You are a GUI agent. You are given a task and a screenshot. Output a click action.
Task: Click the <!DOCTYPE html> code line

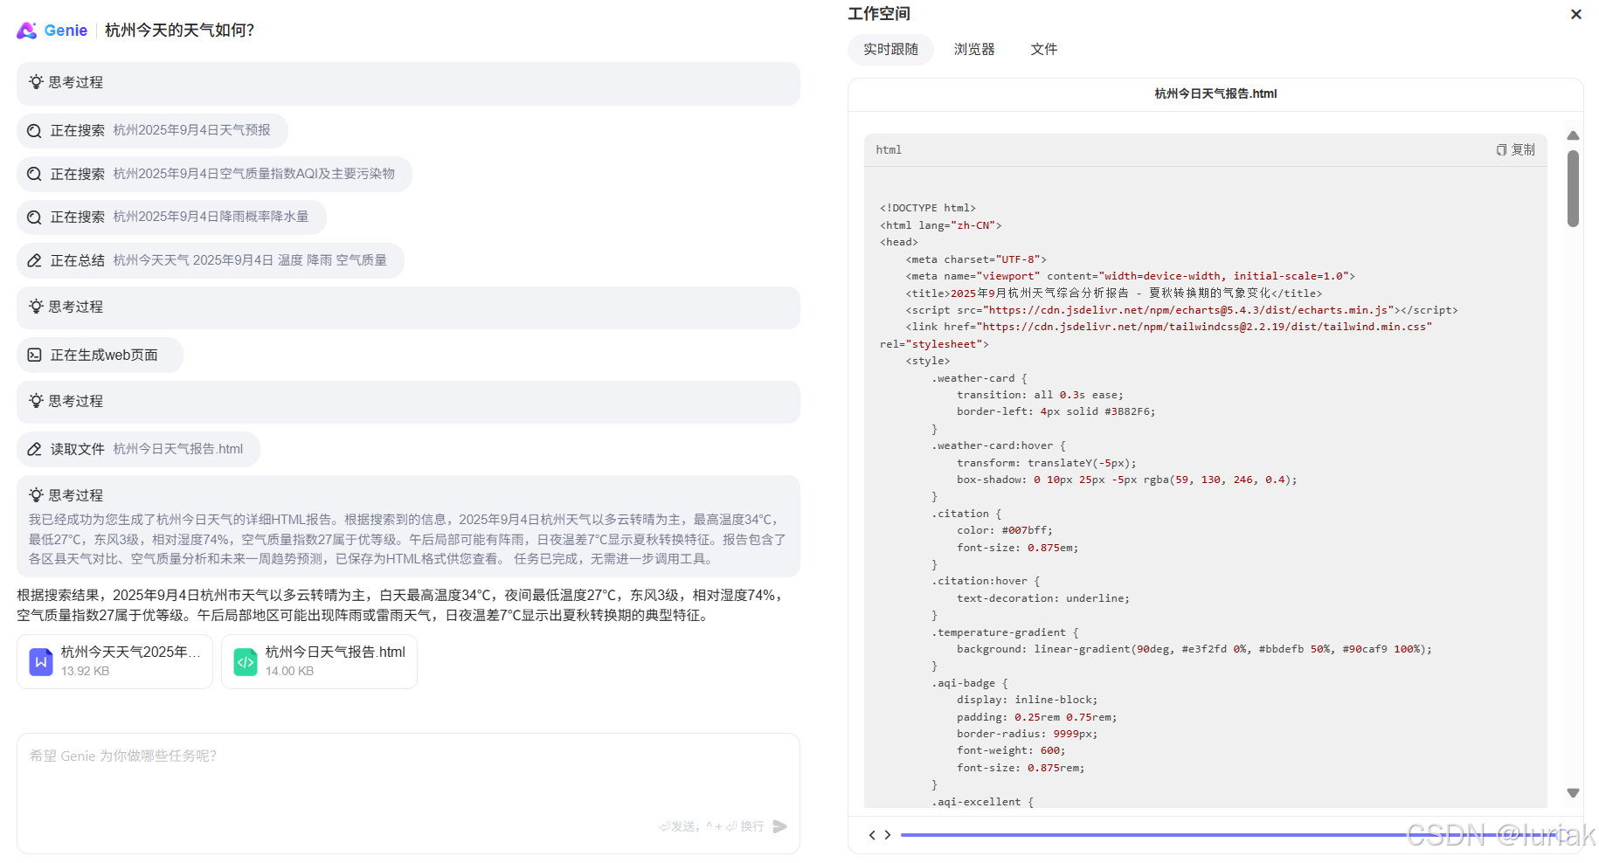pos(928,208)
